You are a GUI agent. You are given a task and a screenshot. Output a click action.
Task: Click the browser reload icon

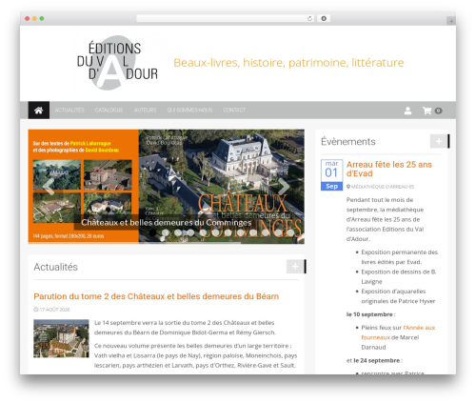tap(309, 18)
